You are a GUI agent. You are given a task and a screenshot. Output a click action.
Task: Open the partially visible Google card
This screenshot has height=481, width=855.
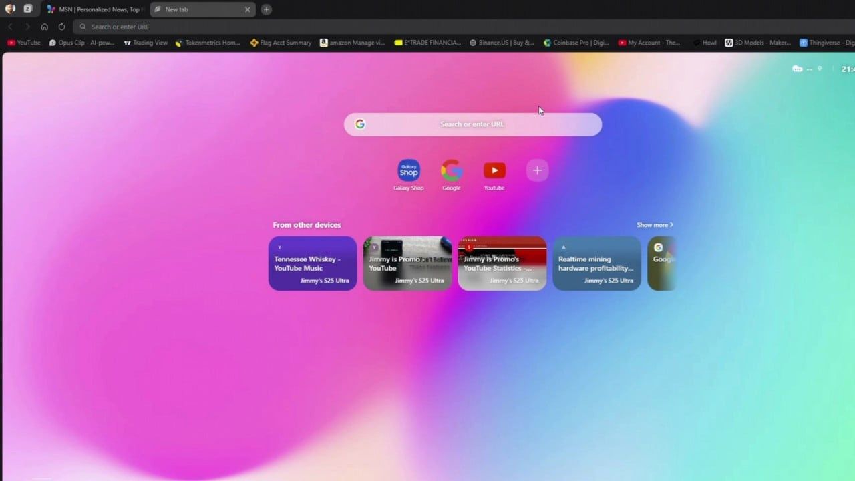[662, 263]
